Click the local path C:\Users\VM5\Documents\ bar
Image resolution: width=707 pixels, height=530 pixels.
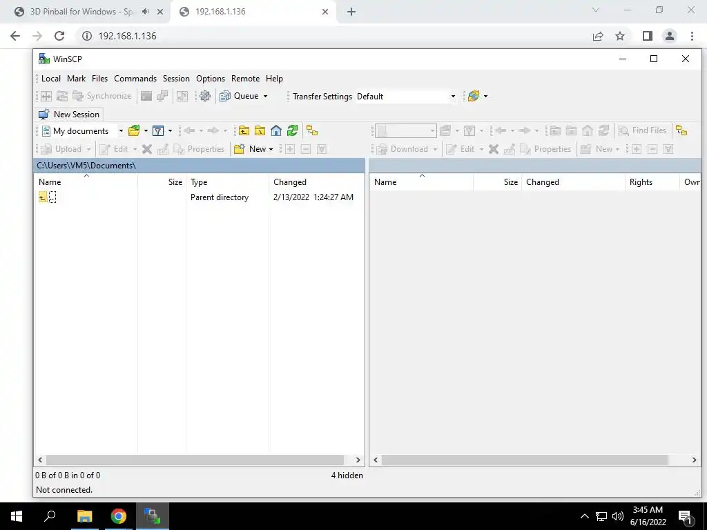(199, 166)
